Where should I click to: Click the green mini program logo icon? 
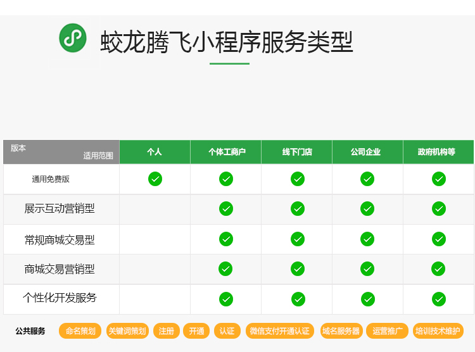pos(73,38)
